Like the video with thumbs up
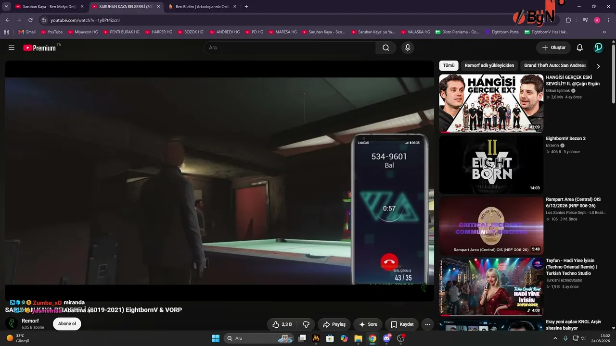Screen dimensions: 616x346 (x=282, y=324)
